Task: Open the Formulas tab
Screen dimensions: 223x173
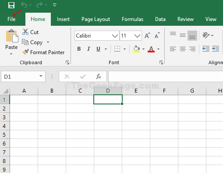Action: (132, 19)
